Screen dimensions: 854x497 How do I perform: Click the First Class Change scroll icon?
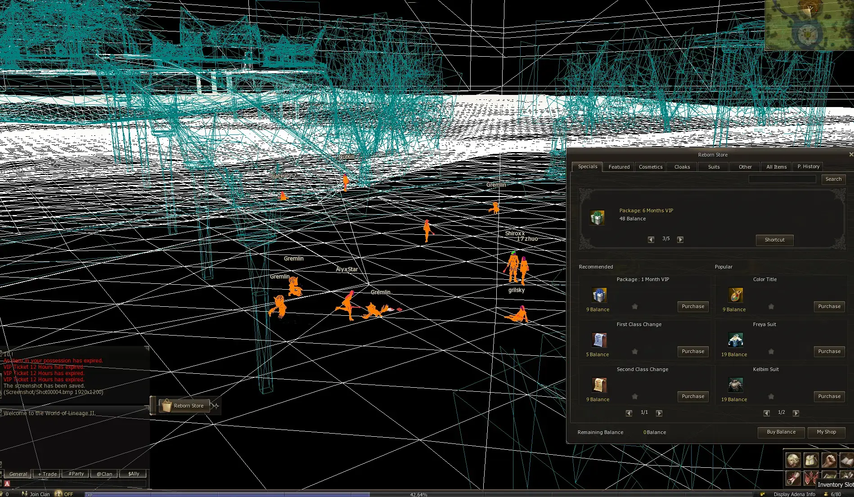coord(599,340)
